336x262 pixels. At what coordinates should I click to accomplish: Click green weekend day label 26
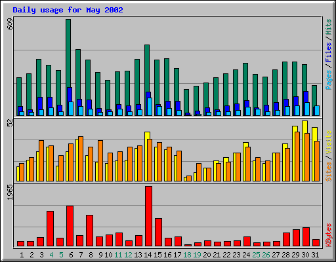266,255
